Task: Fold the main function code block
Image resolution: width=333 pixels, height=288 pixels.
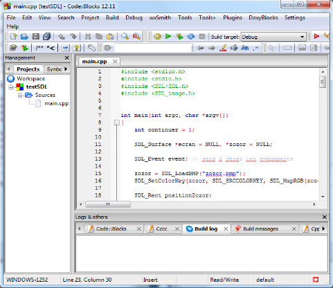Action: click(x=117, y=123)
